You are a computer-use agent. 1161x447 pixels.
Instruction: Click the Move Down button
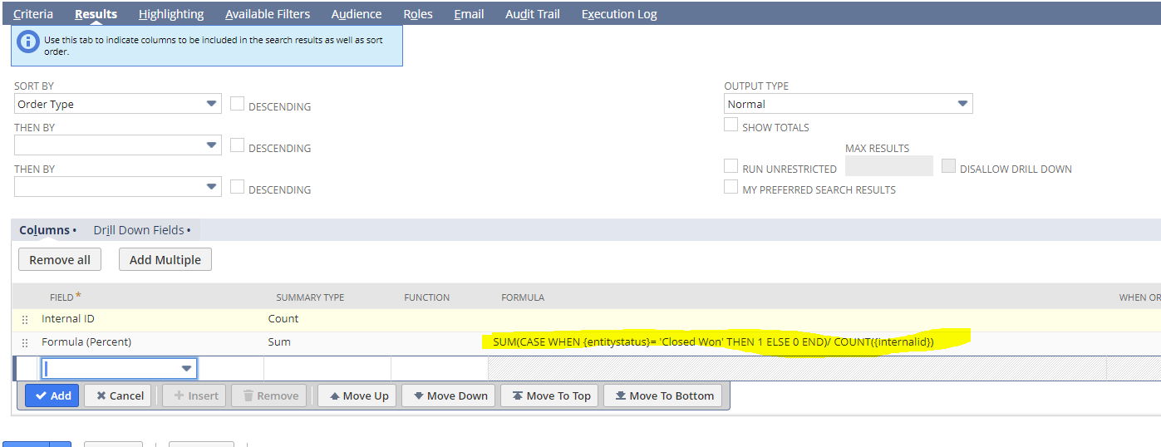point(449,395)
